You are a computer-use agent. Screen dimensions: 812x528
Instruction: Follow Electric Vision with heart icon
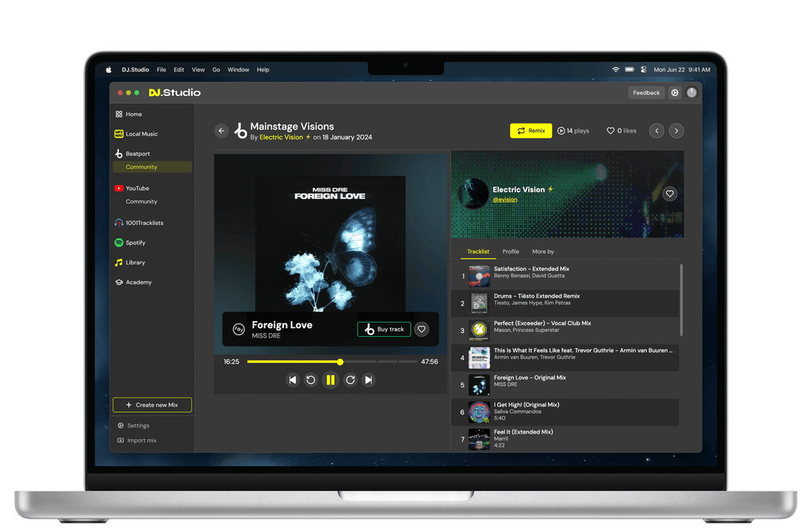click(x=669, y=193)
